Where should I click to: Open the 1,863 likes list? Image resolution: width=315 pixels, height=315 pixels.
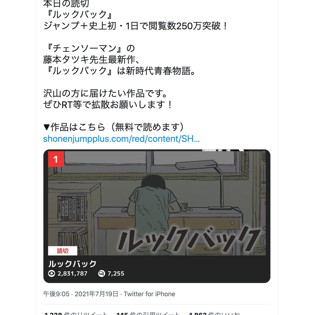point(214,313)
